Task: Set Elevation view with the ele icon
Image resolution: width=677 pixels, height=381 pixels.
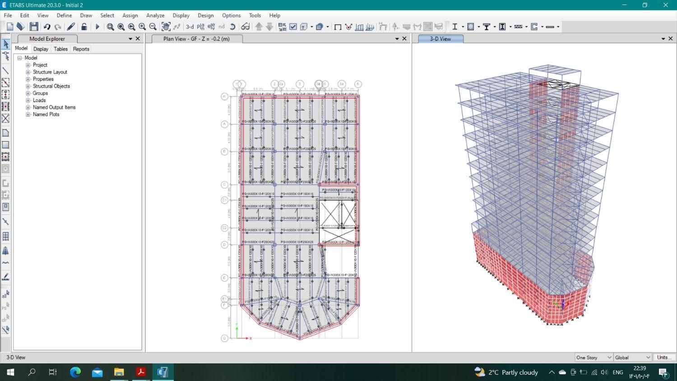Action: [211, 27]
